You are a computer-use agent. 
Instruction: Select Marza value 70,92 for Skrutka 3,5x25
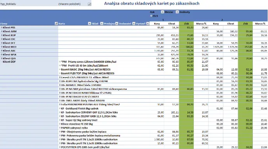(x=205, y=139)
